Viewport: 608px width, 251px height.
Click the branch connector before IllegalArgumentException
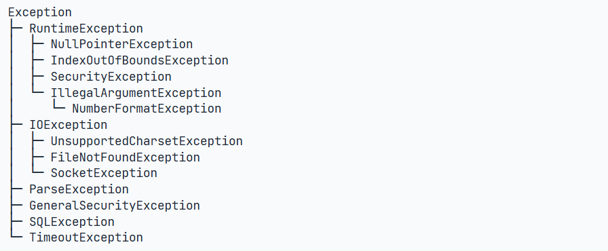coord(37,91)
